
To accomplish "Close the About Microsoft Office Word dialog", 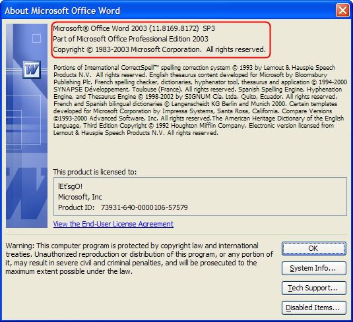I will (x=342, y=11).
